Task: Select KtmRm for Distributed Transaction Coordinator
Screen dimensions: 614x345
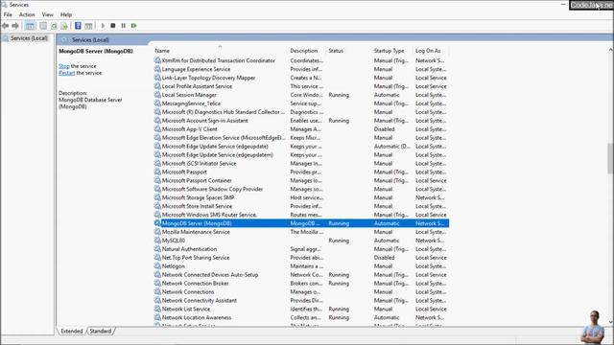Action: click(301, 60)
